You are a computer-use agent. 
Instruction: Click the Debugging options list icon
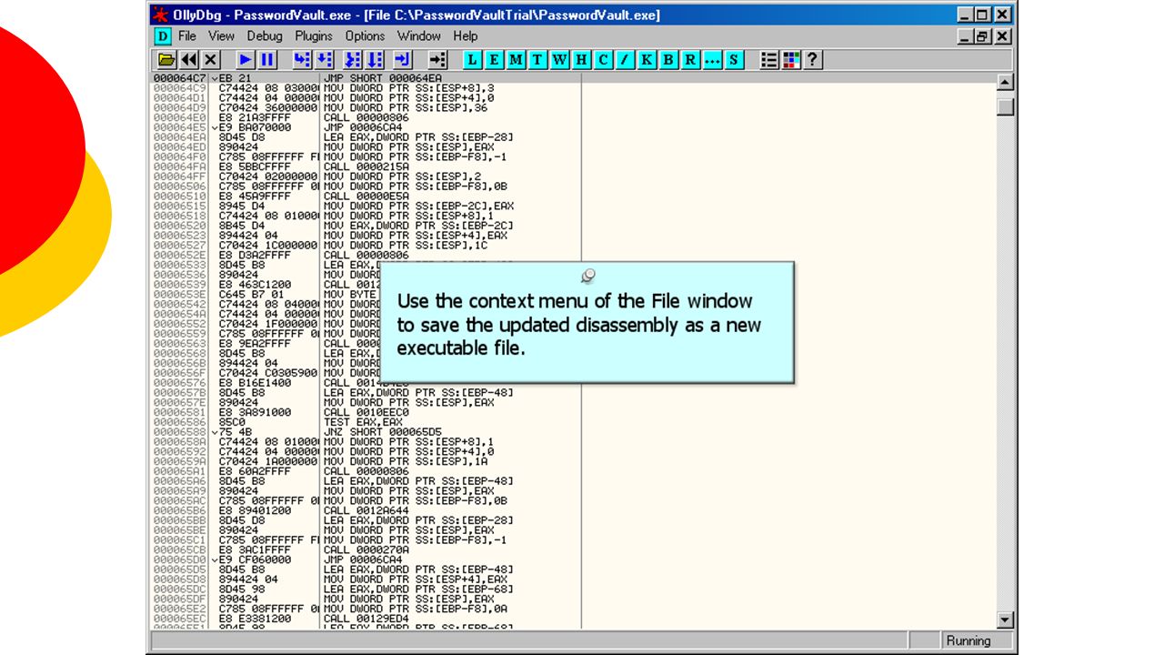click(x=769, y=60)
